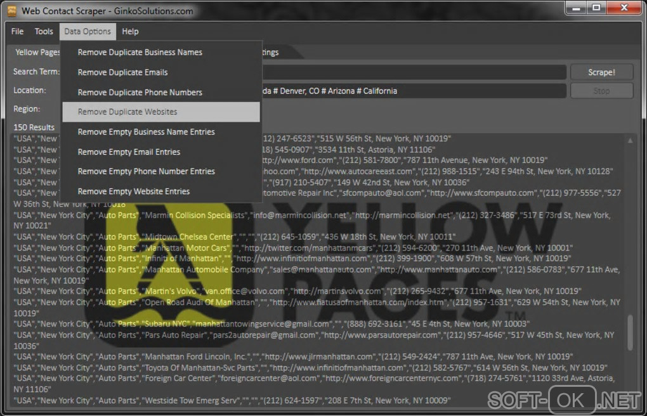Click the Open Road Audi Of Manhattan row

(317, 308)
